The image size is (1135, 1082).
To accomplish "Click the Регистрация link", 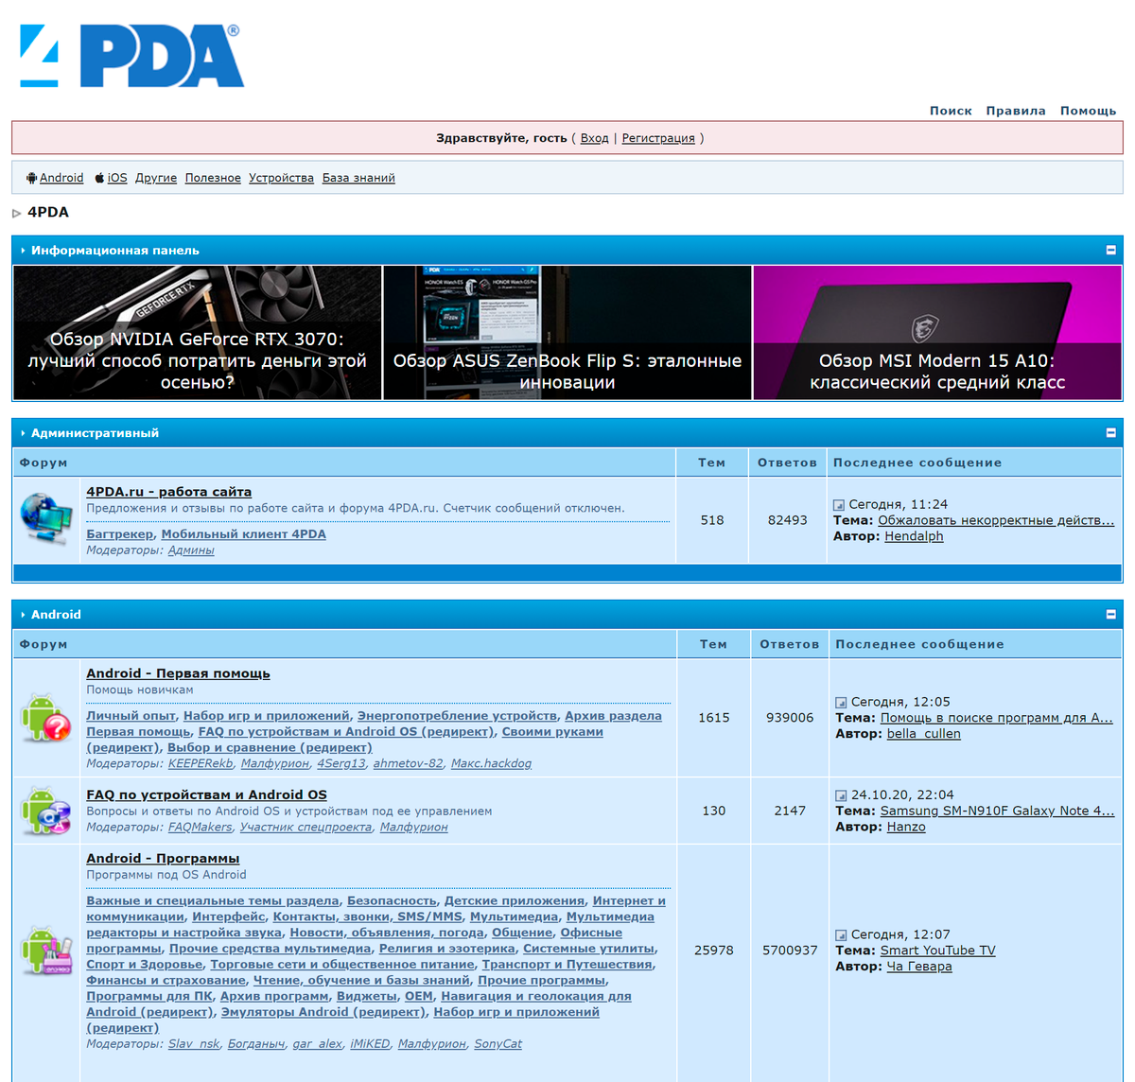I will pyautogui.click(x=658, y=138).
